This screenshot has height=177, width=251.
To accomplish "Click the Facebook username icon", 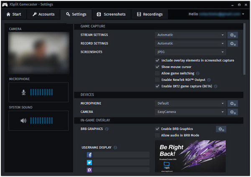I will coord(90,155).
